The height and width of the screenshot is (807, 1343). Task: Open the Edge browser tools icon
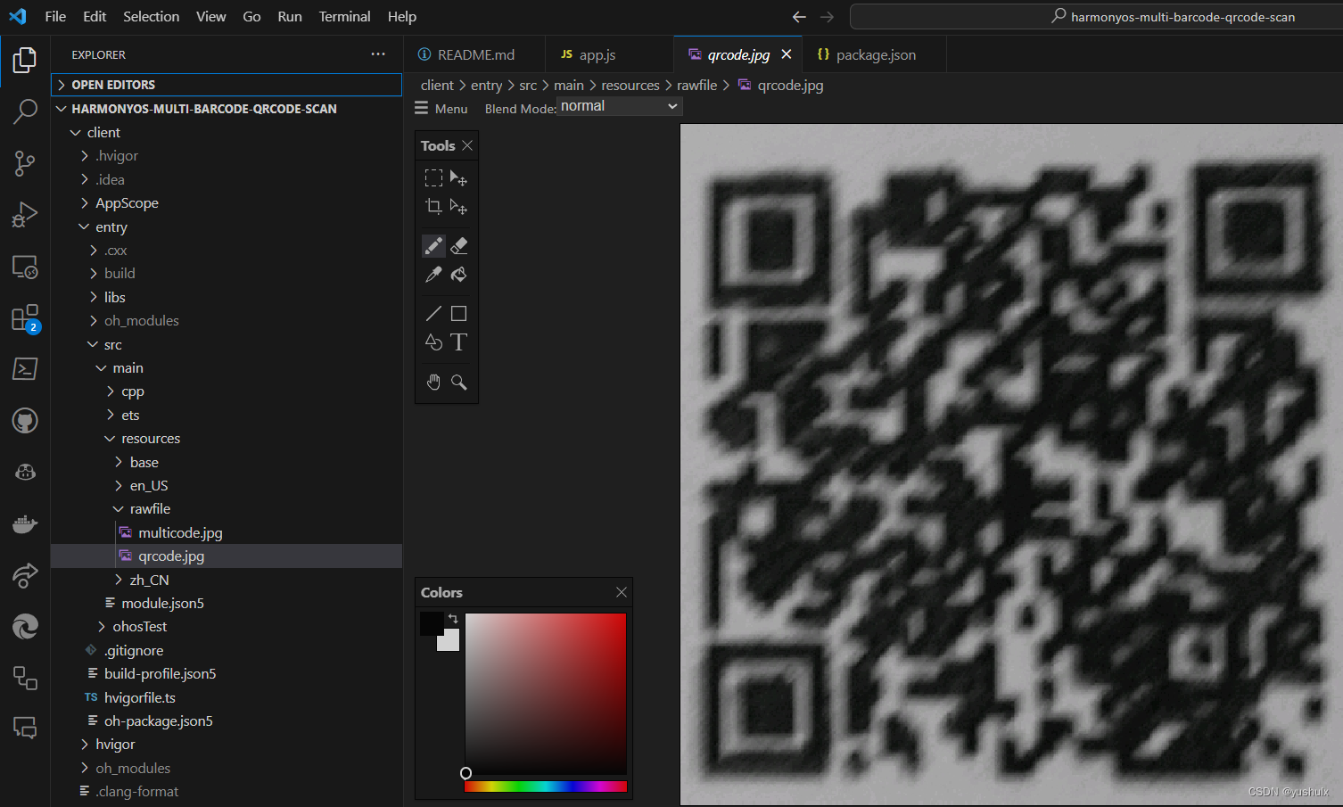coord(25,627)
